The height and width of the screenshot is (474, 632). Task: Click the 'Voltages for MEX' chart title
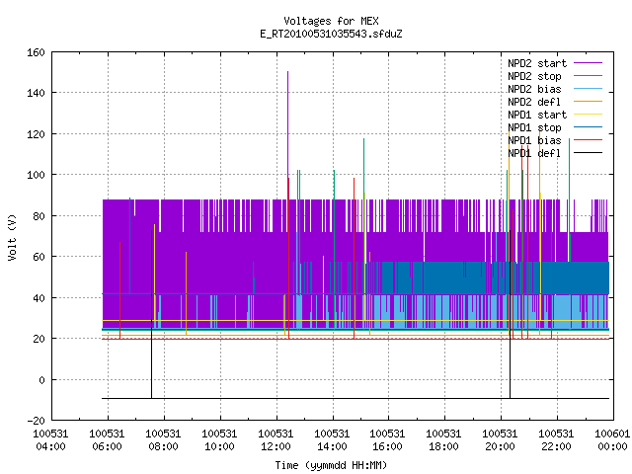[x=331, y=21]
